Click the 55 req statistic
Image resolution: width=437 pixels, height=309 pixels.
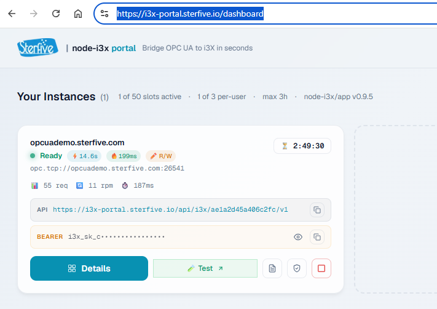50,186
